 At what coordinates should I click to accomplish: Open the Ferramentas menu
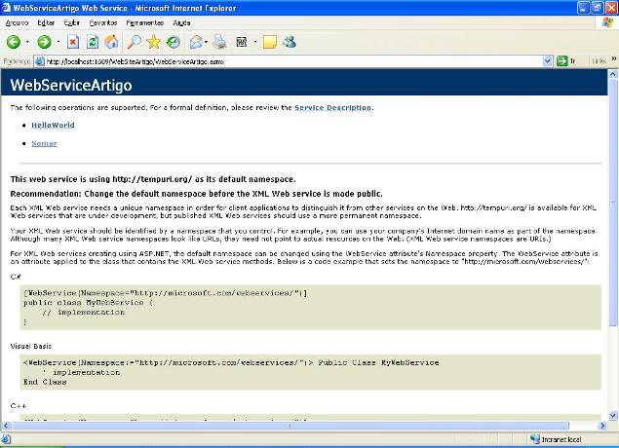tap(145, 20)
